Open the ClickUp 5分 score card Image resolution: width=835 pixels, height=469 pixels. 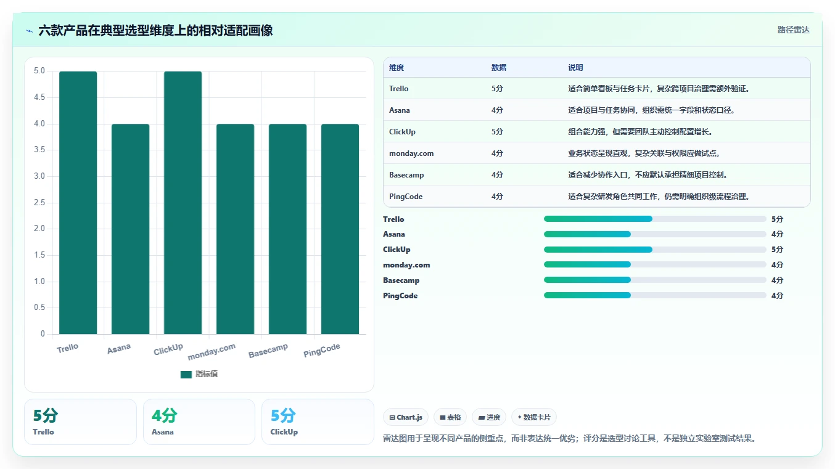tap(318, 422)
